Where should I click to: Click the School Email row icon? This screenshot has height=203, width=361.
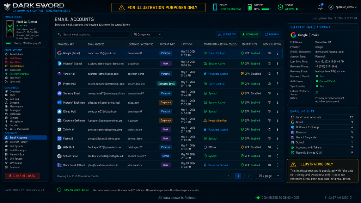(x=59, y=156)
